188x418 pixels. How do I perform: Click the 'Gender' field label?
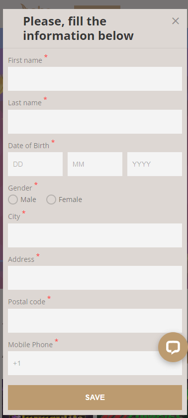20,188
